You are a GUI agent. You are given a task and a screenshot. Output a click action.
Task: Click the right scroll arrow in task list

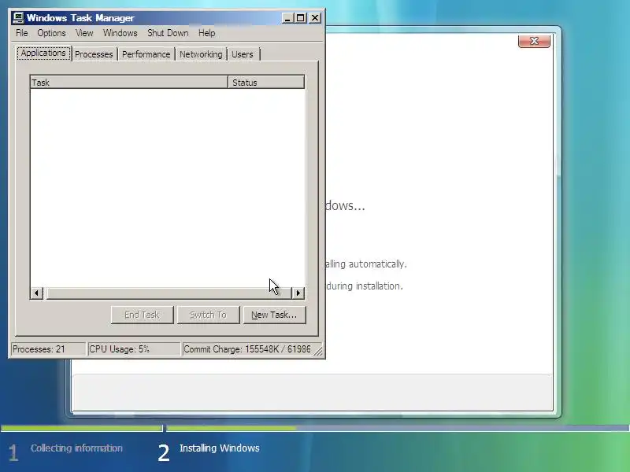click(298, 293)
